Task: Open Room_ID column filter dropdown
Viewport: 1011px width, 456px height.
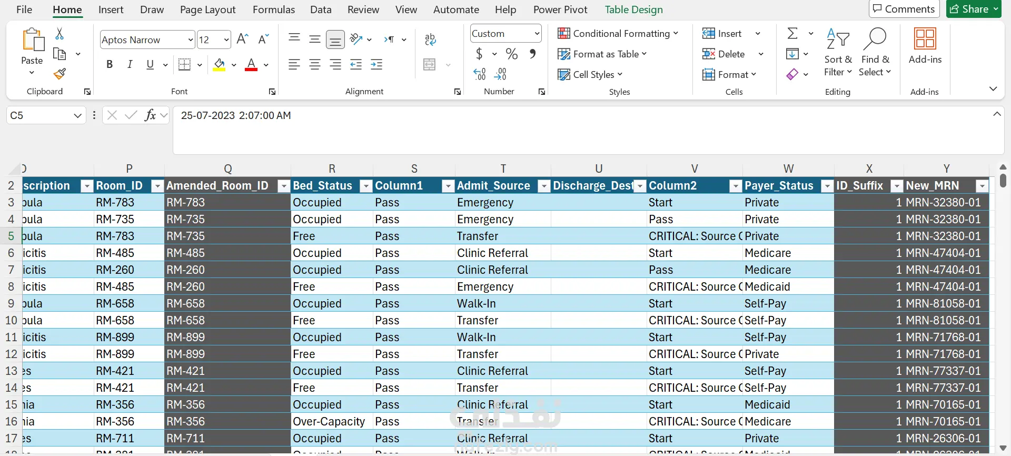Action: tap(157, 186)
